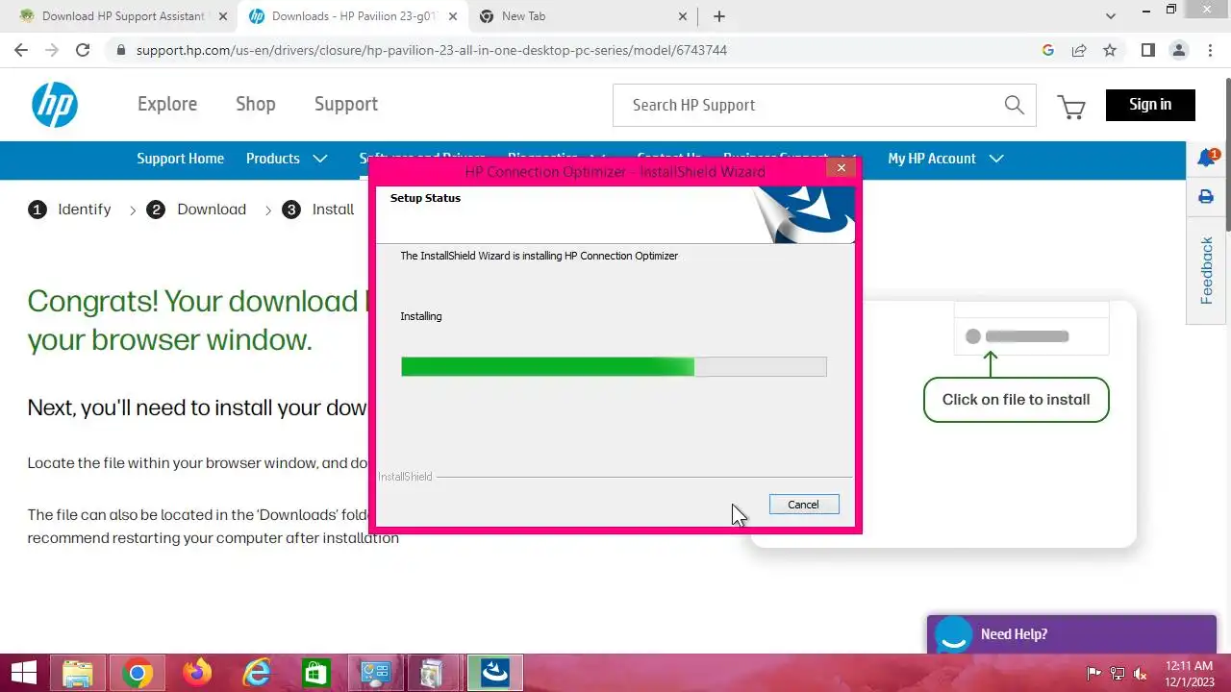The image size is (1231, 692).
Task: Toggle the browser side panel
Action: point(1147,50)
